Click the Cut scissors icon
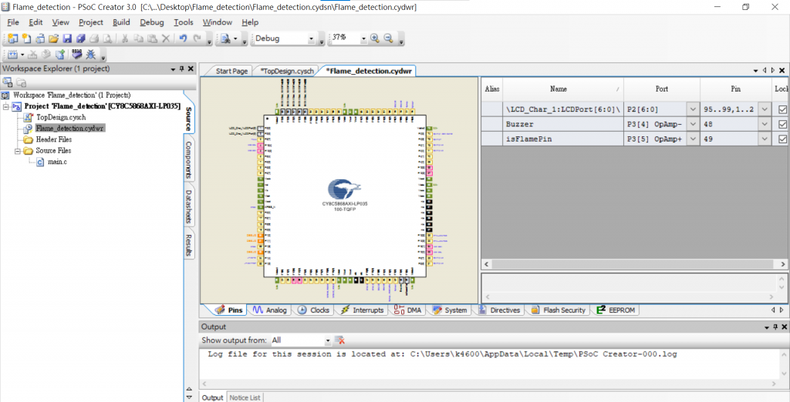 tap(124, 39)
